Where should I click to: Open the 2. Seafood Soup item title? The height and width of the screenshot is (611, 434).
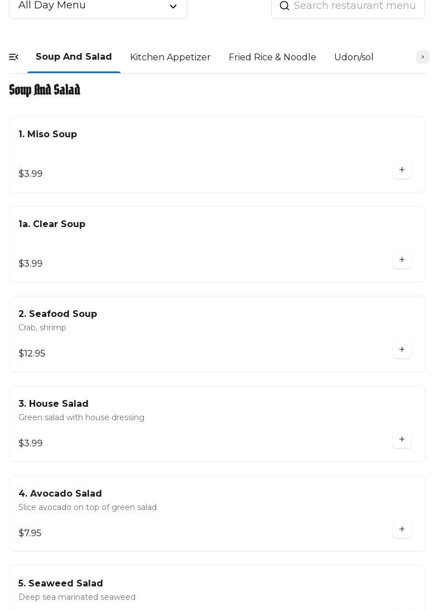[57, 314]
